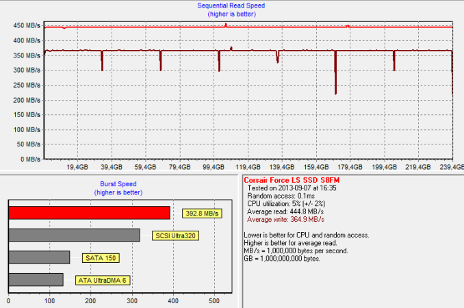Click the 139,4GB x-axis label
Screen dimensions: 464x308
coord(282,167)
